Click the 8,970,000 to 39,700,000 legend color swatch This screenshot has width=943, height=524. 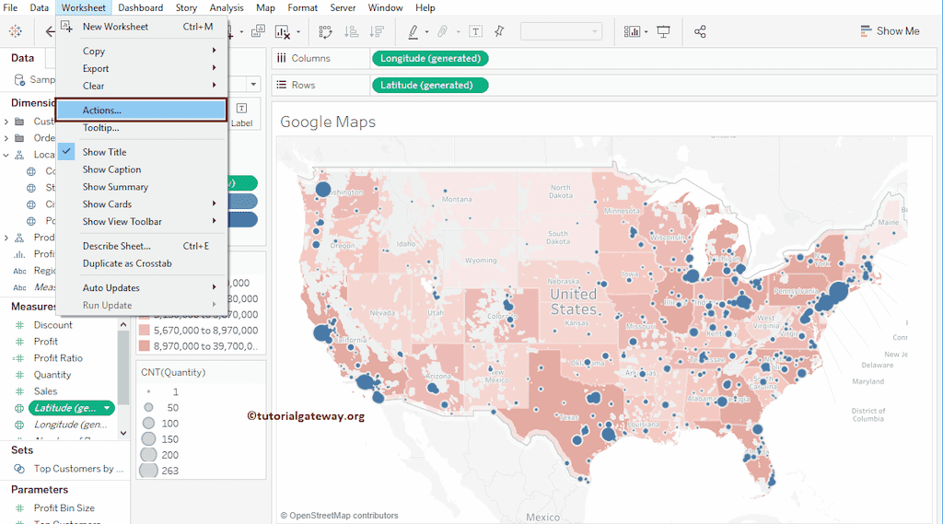point(145,346)
